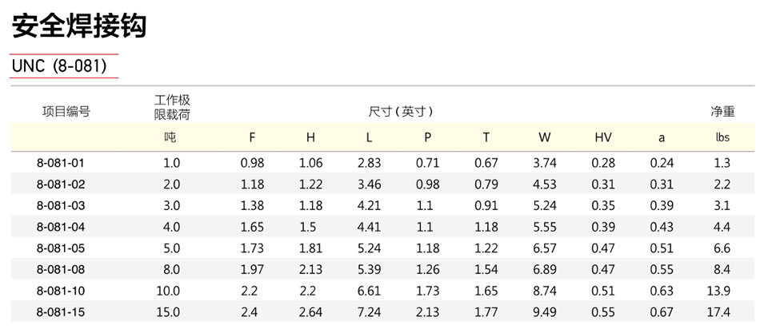This screenshot has height=333, width=768.
Task: Select the UNC (8-081) label
Action: click(59, 66)
